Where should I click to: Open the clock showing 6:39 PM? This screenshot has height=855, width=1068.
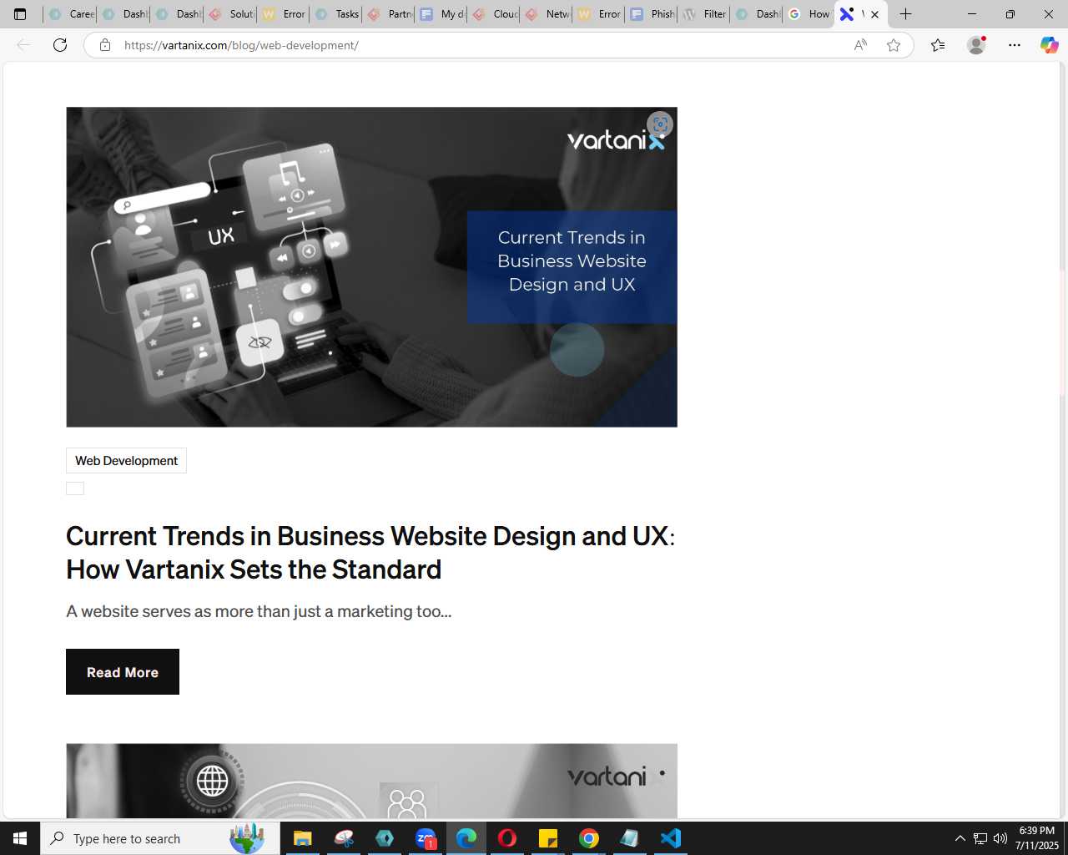click(x=1037, y=838)
